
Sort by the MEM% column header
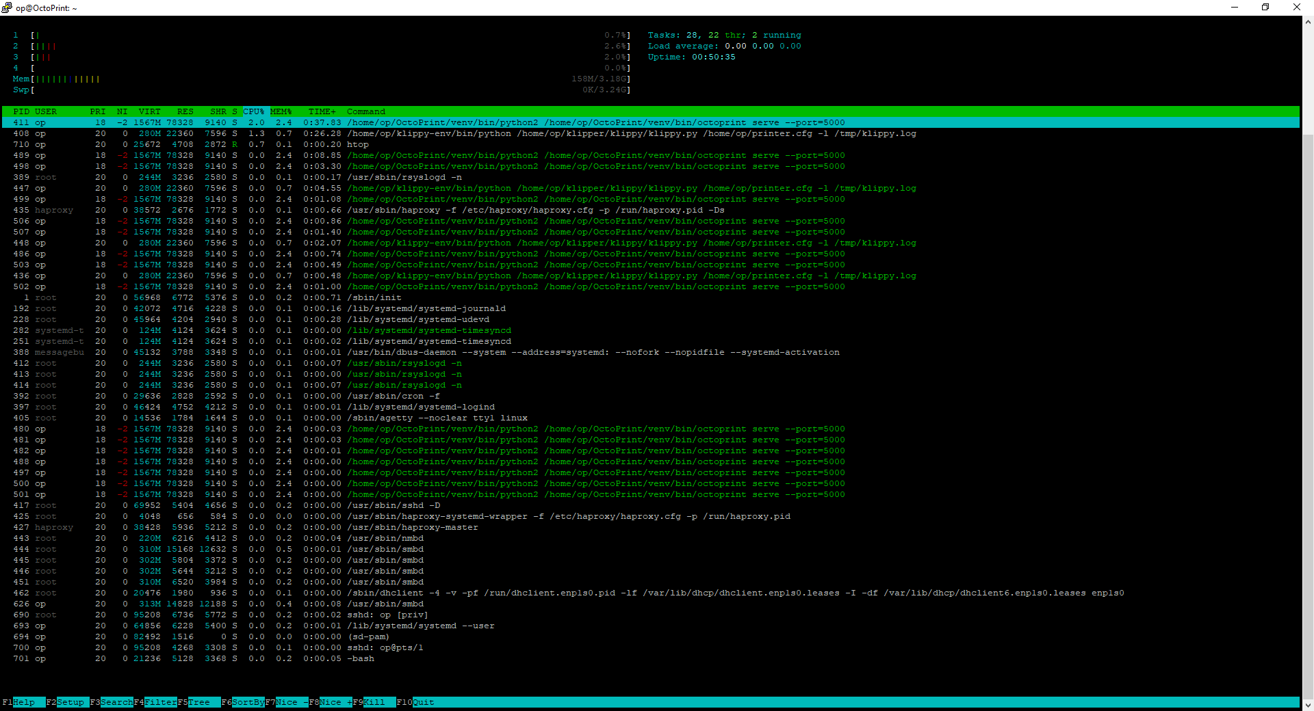tap(281, 111)
